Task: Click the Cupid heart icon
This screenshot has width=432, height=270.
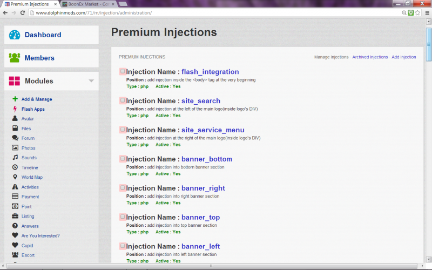Action: pyautogui.click(x=15, y=245)
